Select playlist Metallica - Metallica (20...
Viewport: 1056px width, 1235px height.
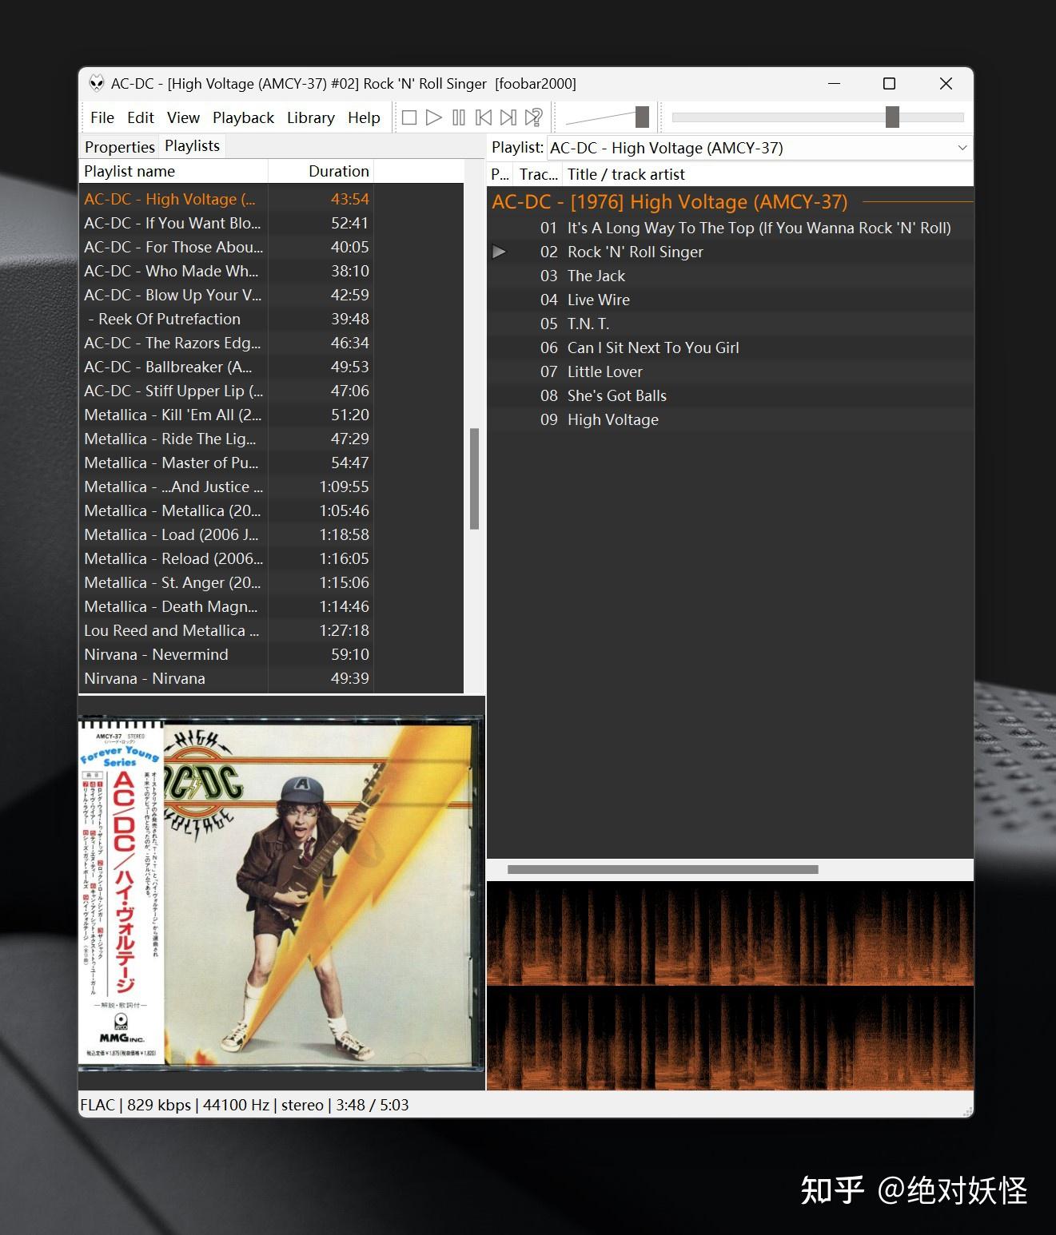[x=271, y=510]
